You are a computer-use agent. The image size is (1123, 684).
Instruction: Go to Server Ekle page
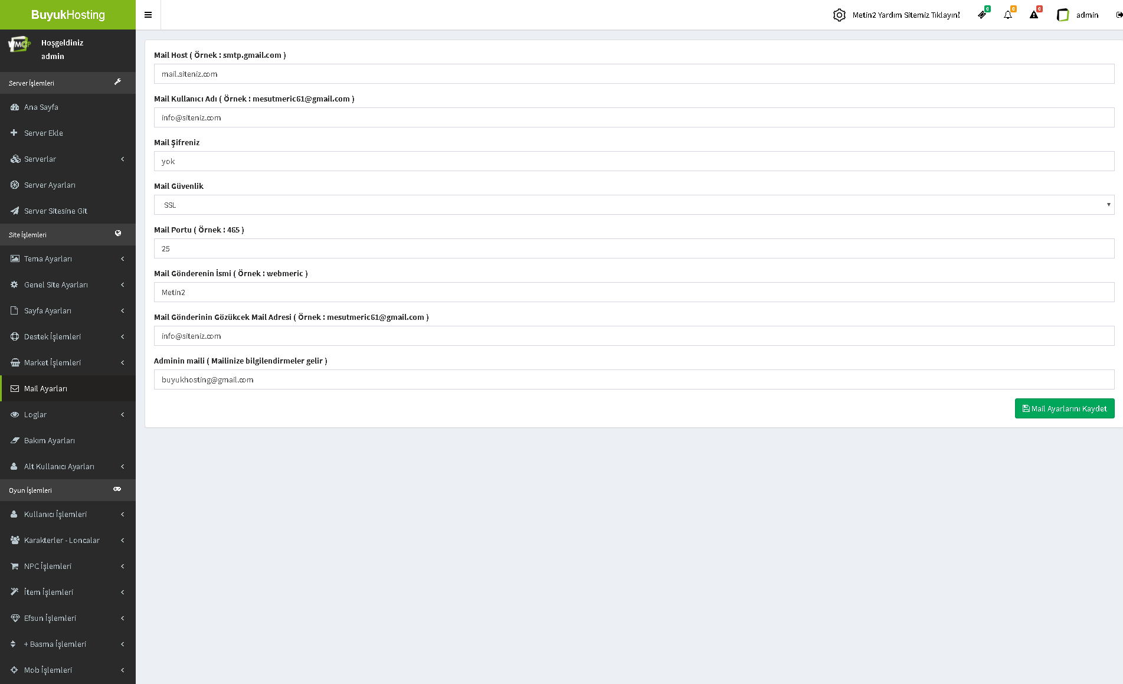tap(44, 133)
